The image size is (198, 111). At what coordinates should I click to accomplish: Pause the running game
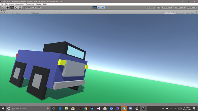coord(99,8)
